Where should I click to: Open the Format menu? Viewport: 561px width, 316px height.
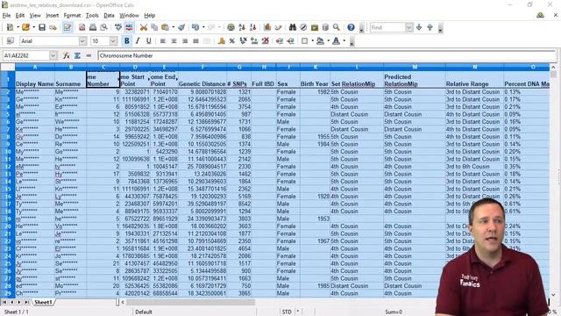[72, 16]
